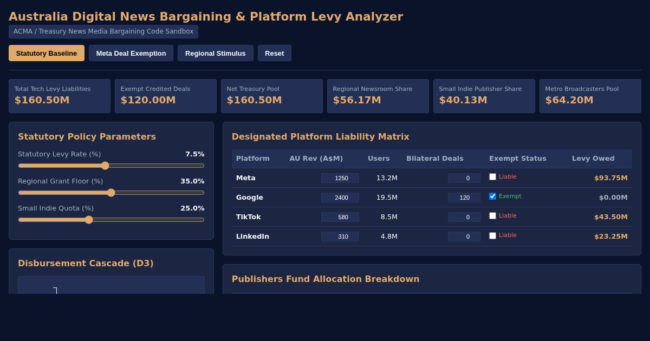Apply the Regional Stimulus scenario
The width and height of the screenshot is (650, 341).
[x=216, y=53]
